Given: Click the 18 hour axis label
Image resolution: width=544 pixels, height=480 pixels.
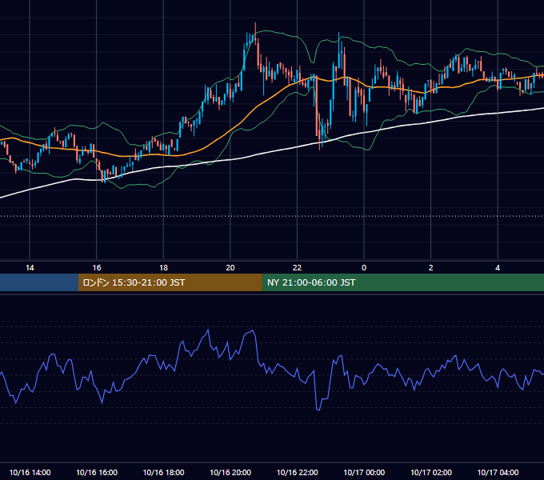Looking at the screenshot, I should 163,268.
